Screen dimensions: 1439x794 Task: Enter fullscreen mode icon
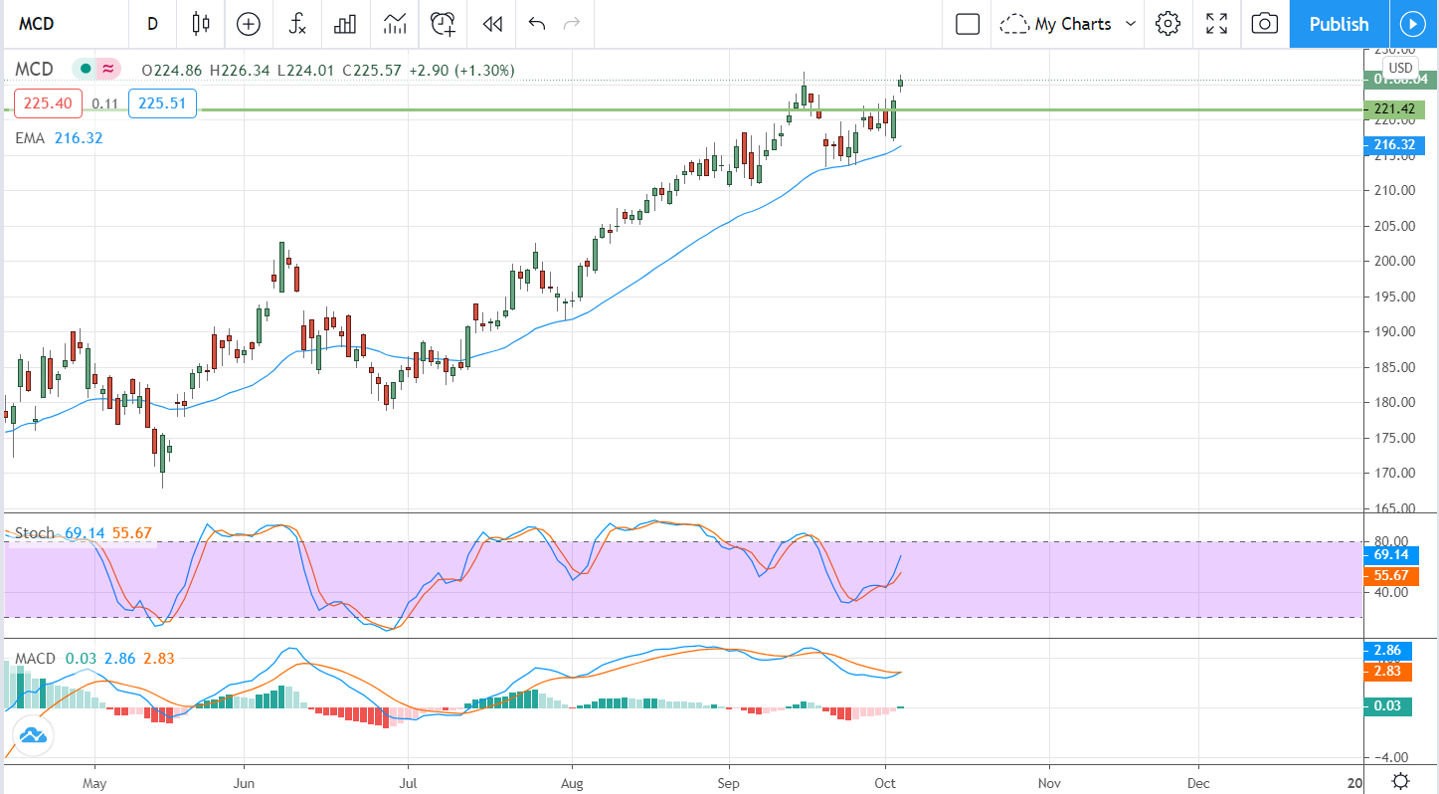[1216, 24]
